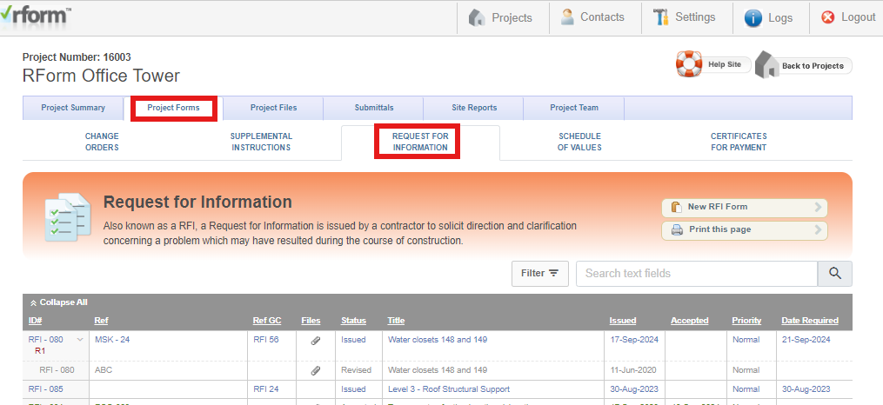883x405 pixels.
Task: Click 21-Sep-2024 date required
Action: coord(806,340)
